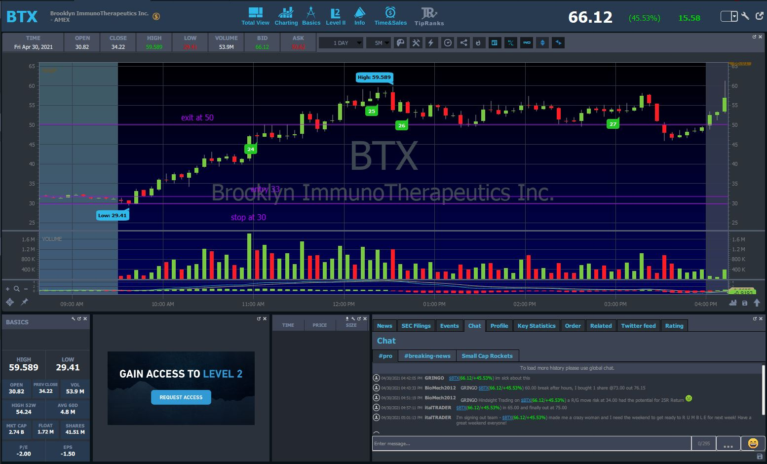Viewport: 767px width, 464px height.
Task: Click the flame icon in chart toolbar
Action: (478, 43)
